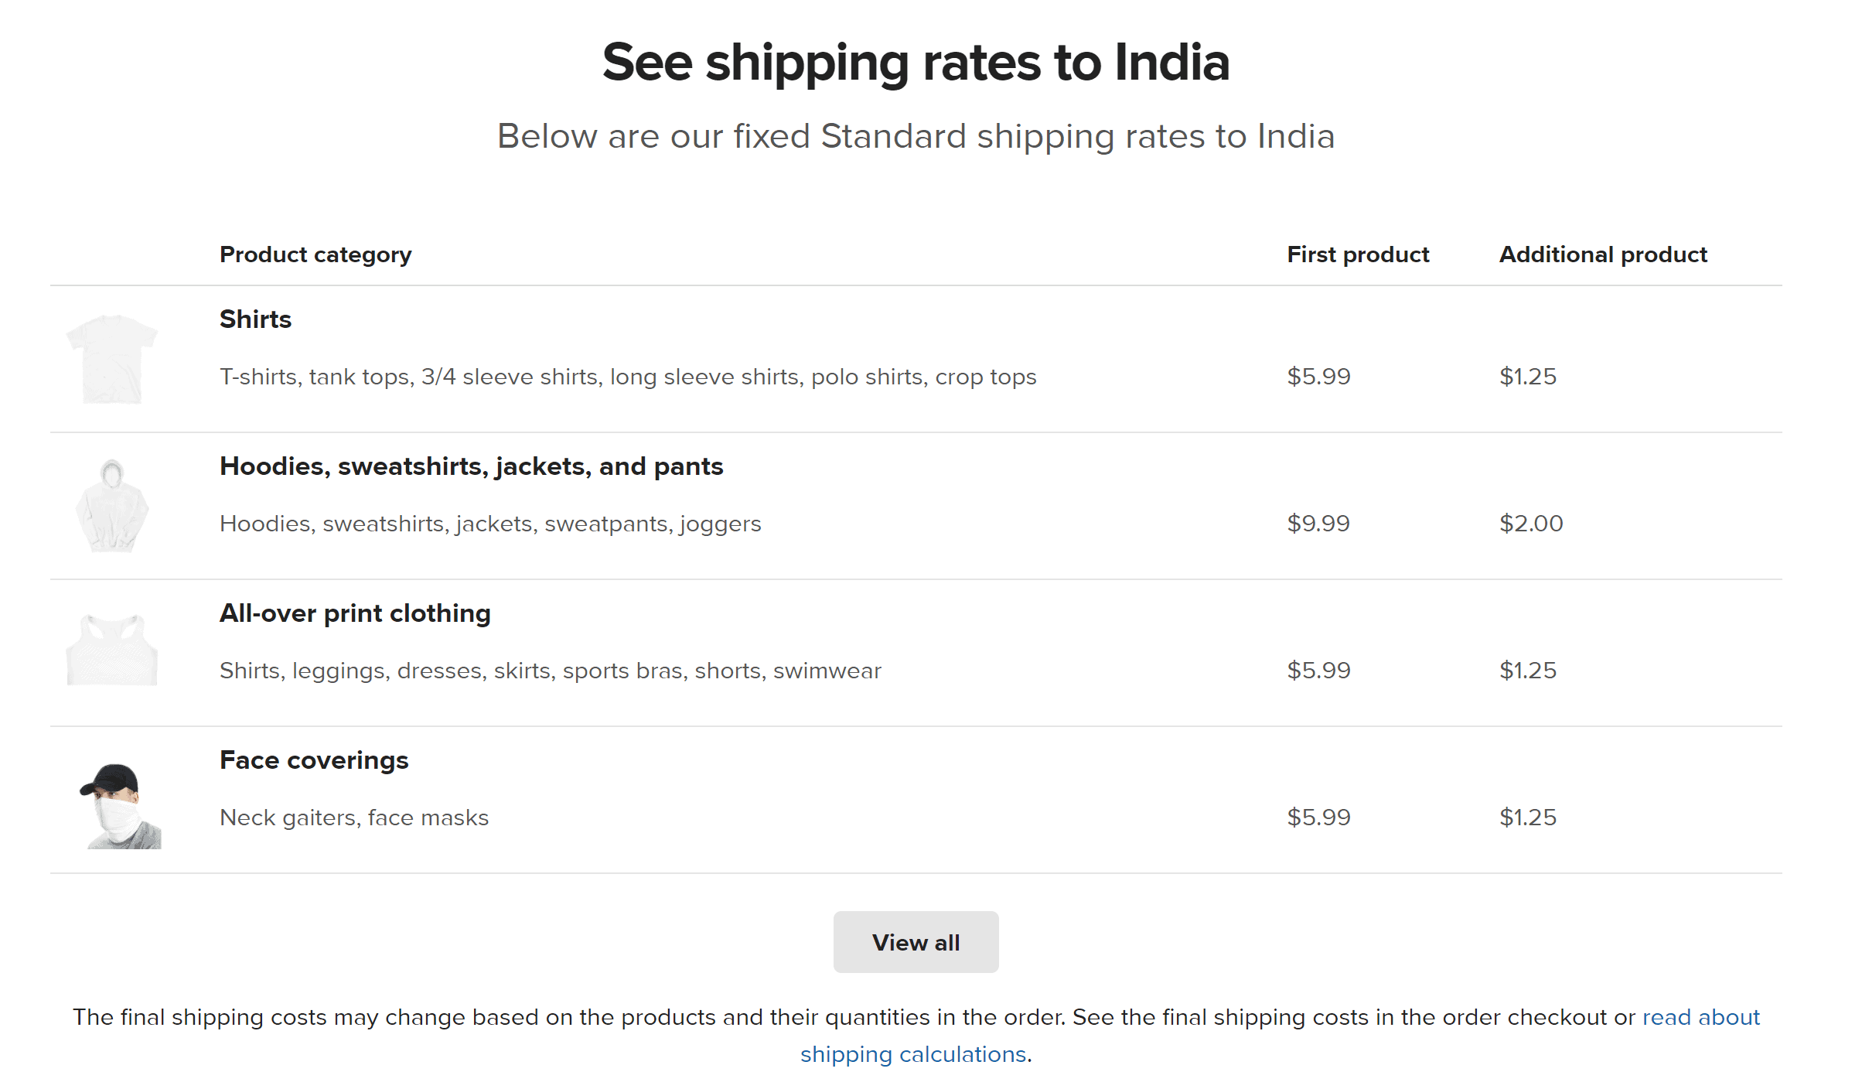Select the Face coverings heading
The image size is (1862, 1089).
tap(314, 760)
